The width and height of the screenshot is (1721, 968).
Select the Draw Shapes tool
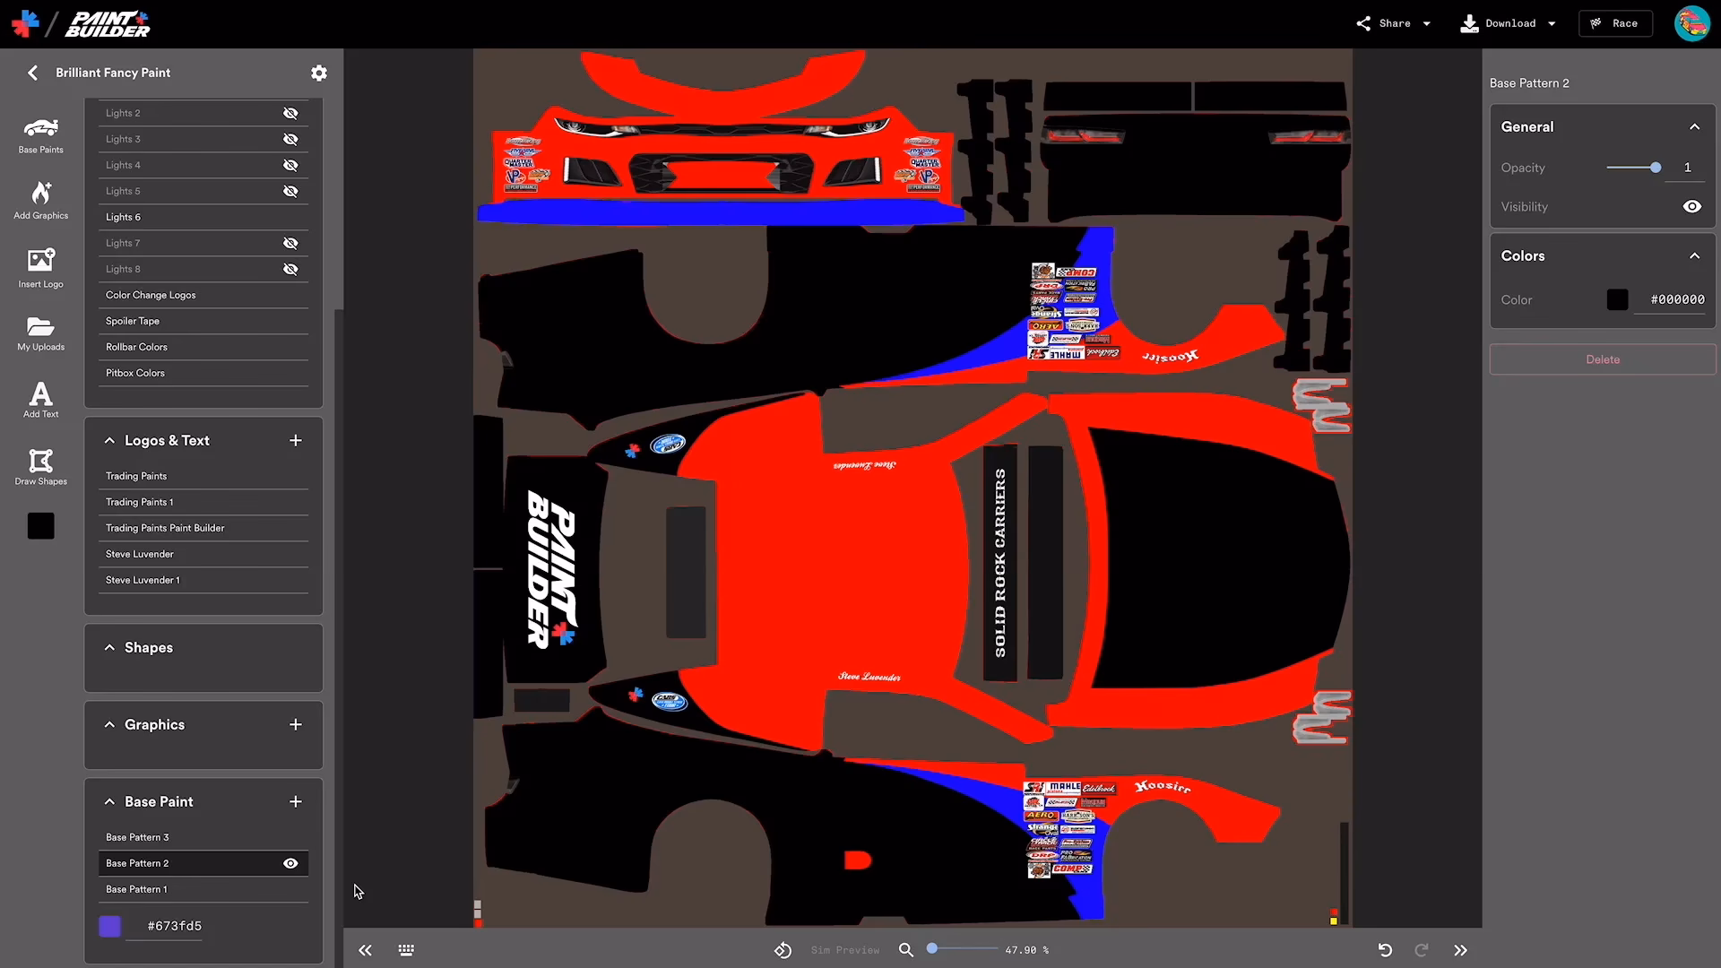(x=40, y=467)
